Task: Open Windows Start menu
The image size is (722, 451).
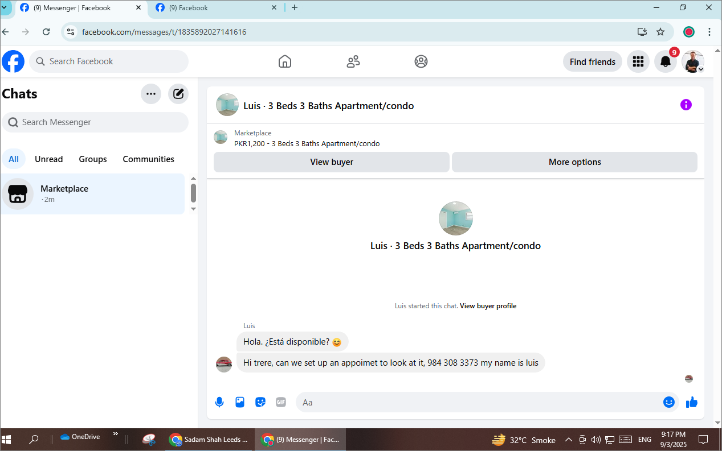Action: (x=7, y=439)
